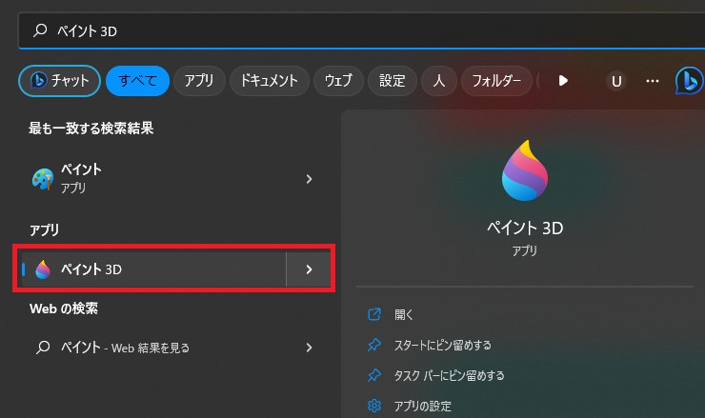705x418 pixels.
Task: Click the 開く open-window icon
Action: 374,314
